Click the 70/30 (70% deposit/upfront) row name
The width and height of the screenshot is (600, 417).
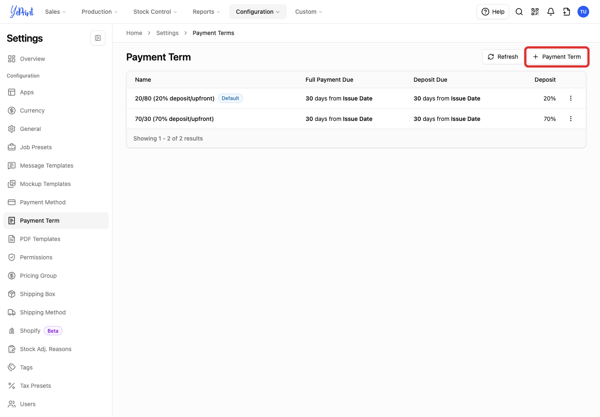click(174, 119)
